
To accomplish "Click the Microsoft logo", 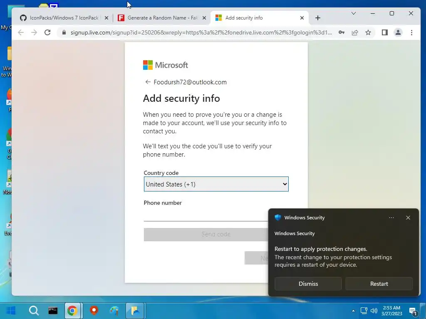I will [166, 65].
